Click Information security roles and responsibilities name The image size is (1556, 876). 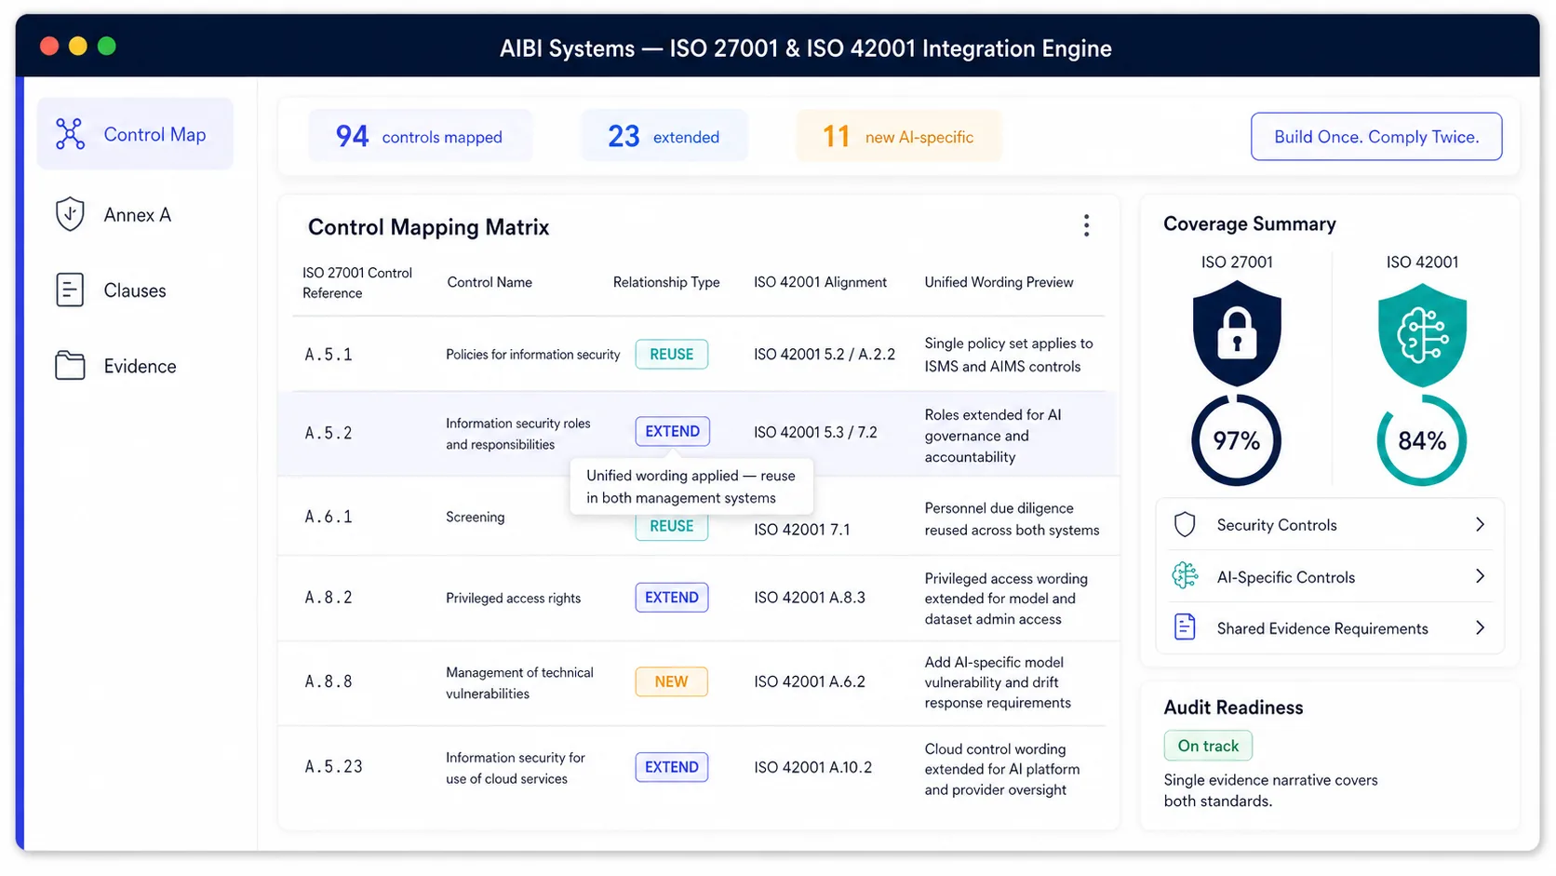518,434
